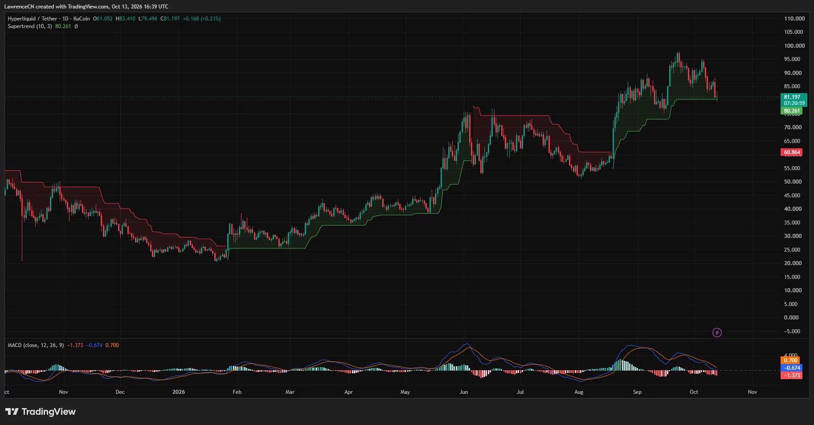Click the 55.000 price axis label
This screenshot has height=425, width=814.
click(x=792, y=168)
